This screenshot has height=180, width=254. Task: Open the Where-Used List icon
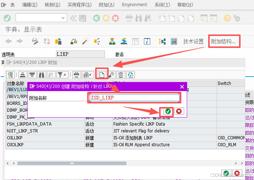click(97, 41)
